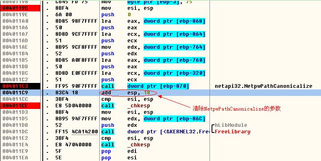
Task: Click operand dword ptr [ebp-86C]
Action: tap(175, 119)
